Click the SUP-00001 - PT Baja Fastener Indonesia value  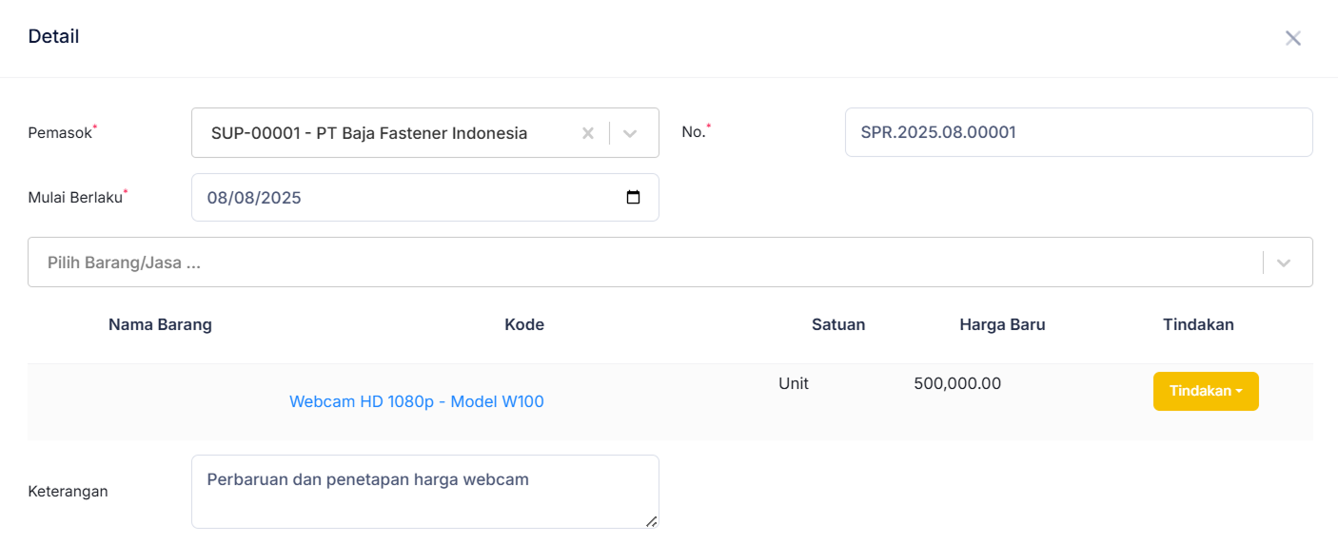click(369, 133)
